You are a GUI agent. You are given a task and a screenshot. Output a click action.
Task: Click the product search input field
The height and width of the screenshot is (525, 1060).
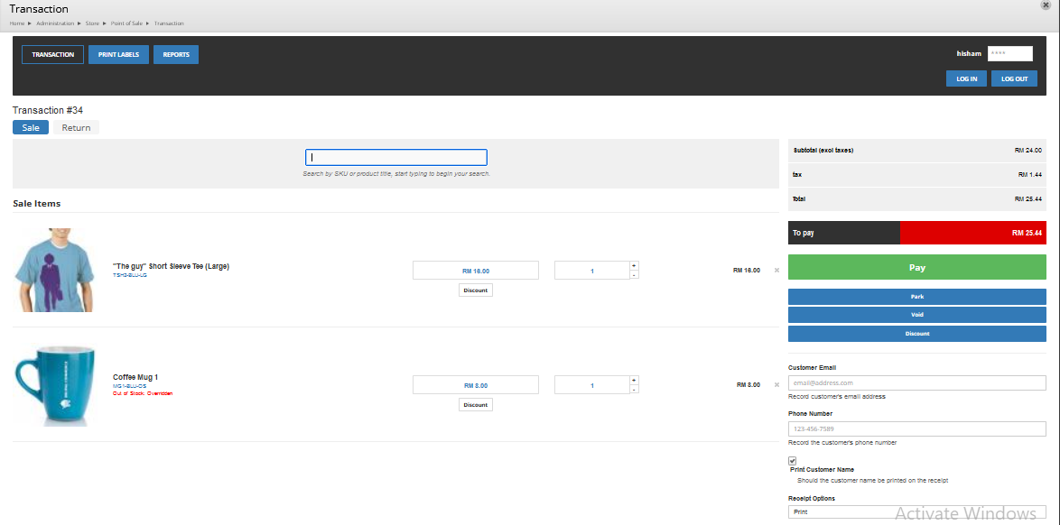coord(396,158)
